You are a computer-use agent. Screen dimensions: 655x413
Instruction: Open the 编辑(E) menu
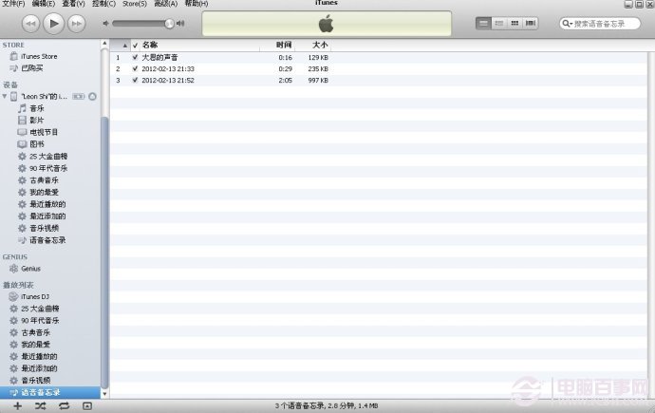[44, 4]
